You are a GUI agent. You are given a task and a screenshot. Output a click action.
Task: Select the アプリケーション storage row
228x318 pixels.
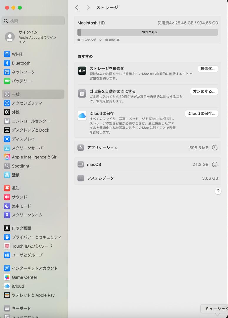tap(148, 148)
